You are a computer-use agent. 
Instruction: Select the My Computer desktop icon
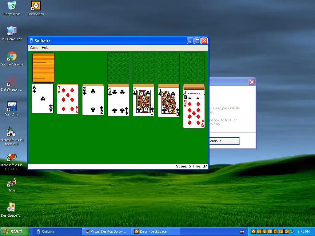[x=12, y=33]
